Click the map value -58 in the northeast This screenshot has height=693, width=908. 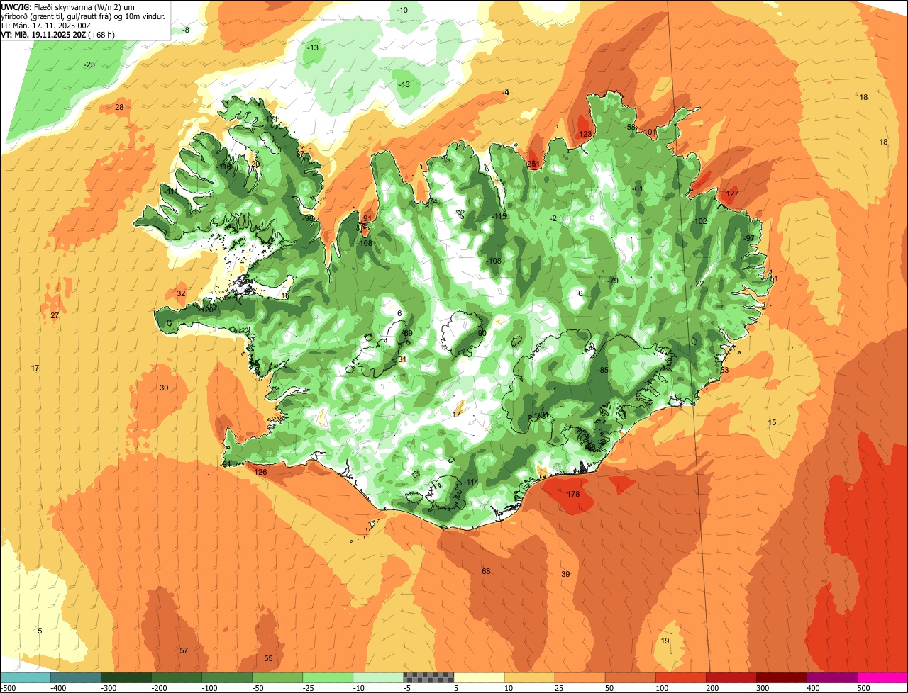click(x=630, y=127)
